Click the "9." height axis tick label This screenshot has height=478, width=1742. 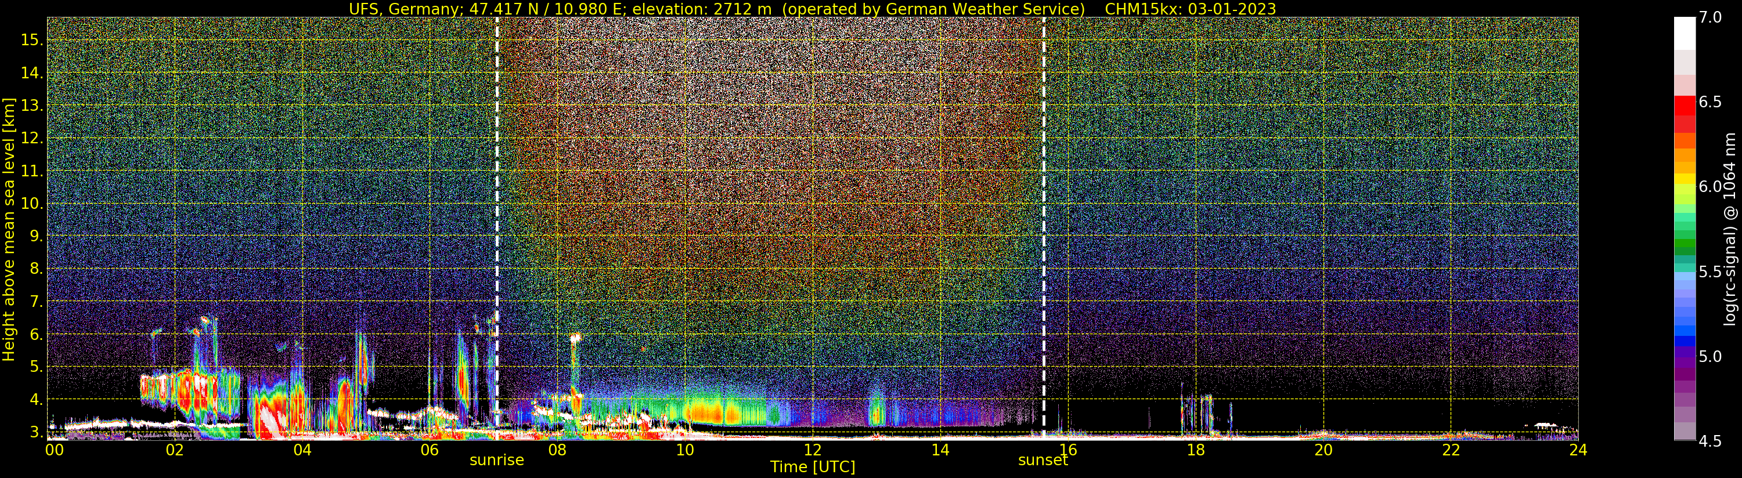[x=36, y=236]
